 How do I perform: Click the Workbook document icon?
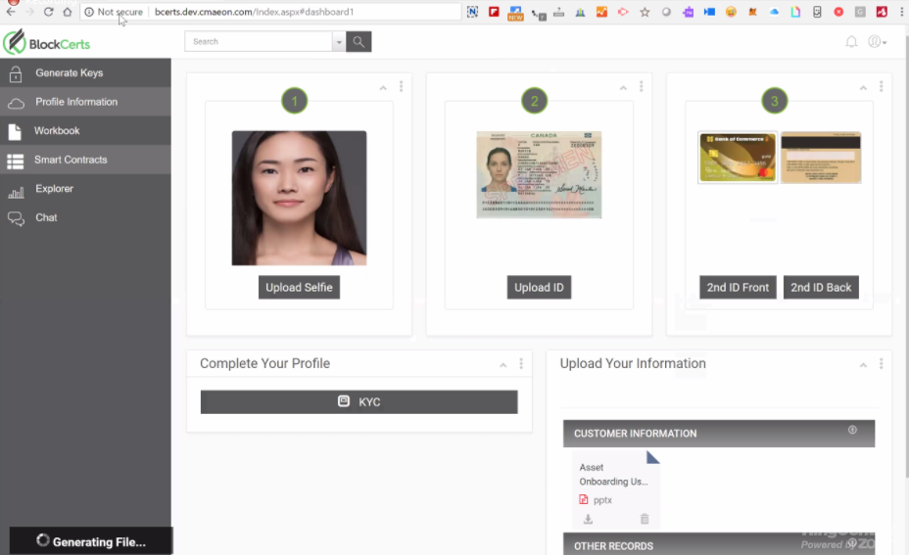click(x=15, y=132)
